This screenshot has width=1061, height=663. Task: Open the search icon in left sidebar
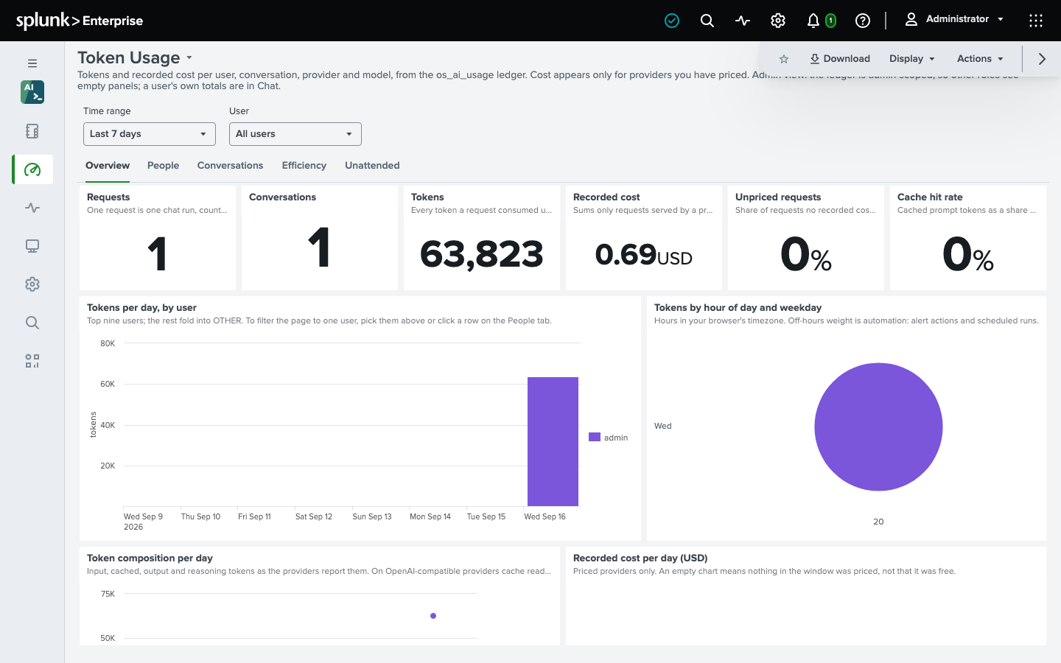point(32,323)
